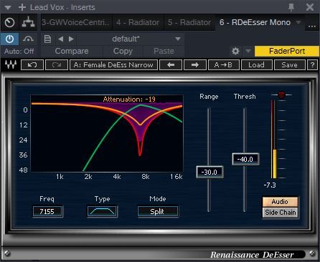Open the gear settings icon
This screenshot has width=320, height=262.
(235, 51)
